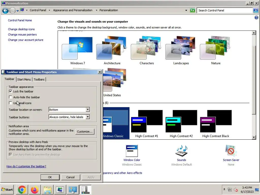The height and width of the screenshot is (195, 260).
Task: Close the Taskbar and Start Menu Properties dialog
Action: coord(100,72)
